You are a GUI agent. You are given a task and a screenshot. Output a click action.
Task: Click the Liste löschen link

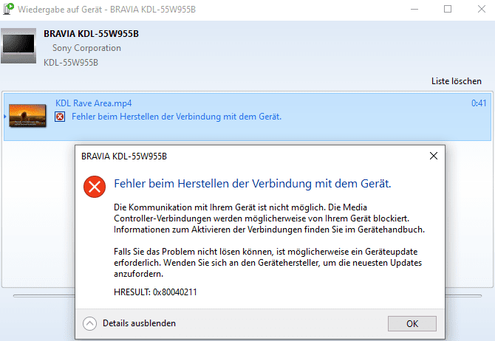click(456, 81)
